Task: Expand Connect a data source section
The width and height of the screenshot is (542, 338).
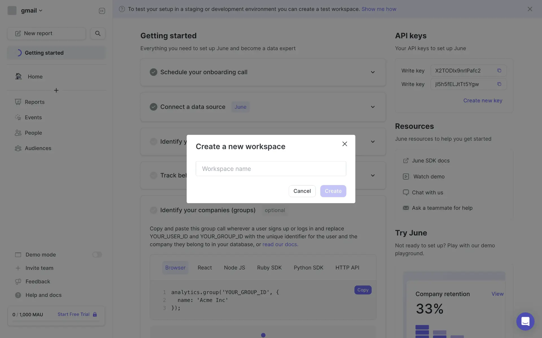Action: tap(373, 107)
